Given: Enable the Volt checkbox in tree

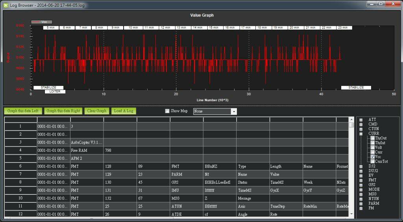Looking at the screenshot, I should pos(372,147).
